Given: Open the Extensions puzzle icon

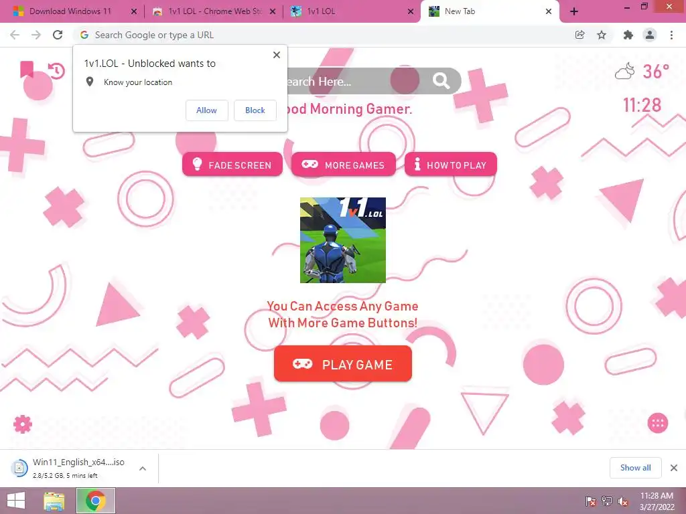Looking at the screenshot, I should coord(628,35).
